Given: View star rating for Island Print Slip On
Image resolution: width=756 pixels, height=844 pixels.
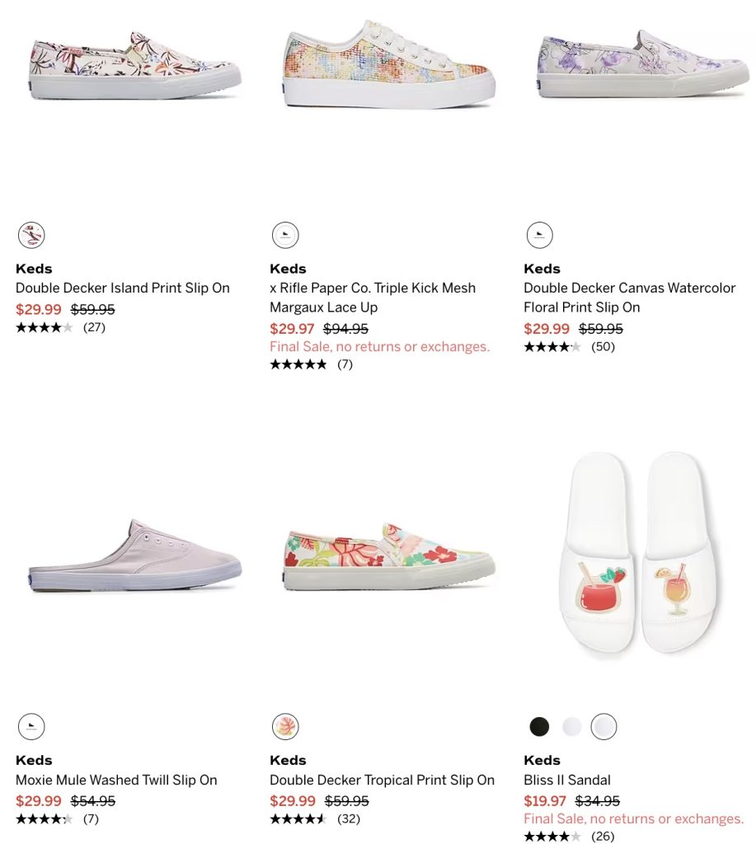Looking at the screenshot, I should 45,328.
